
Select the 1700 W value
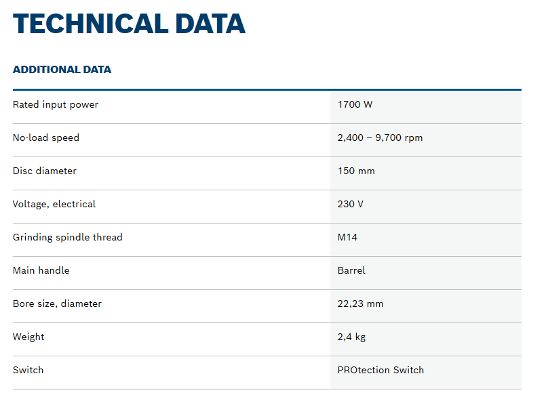[355, 104]
